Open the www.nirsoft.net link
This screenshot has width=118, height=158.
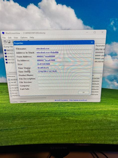coord(78,100)
